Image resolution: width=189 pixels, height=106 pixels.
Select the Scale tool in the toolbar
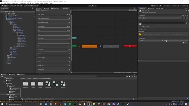(12, 6)
